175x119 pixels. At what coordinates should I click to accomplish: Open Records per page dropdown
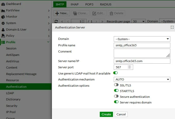(139, 21)
